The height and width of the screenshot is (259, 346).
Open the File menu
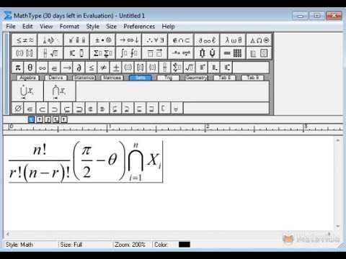11,27
